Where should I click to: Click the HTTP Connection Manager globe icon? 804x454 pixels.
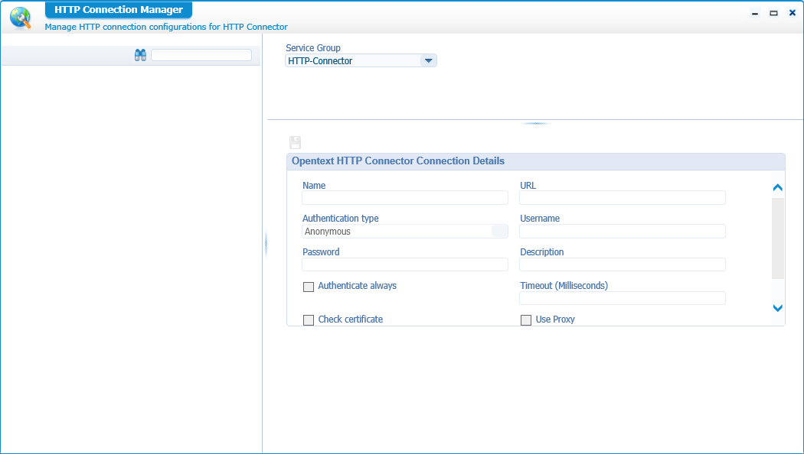click(21, 18)
